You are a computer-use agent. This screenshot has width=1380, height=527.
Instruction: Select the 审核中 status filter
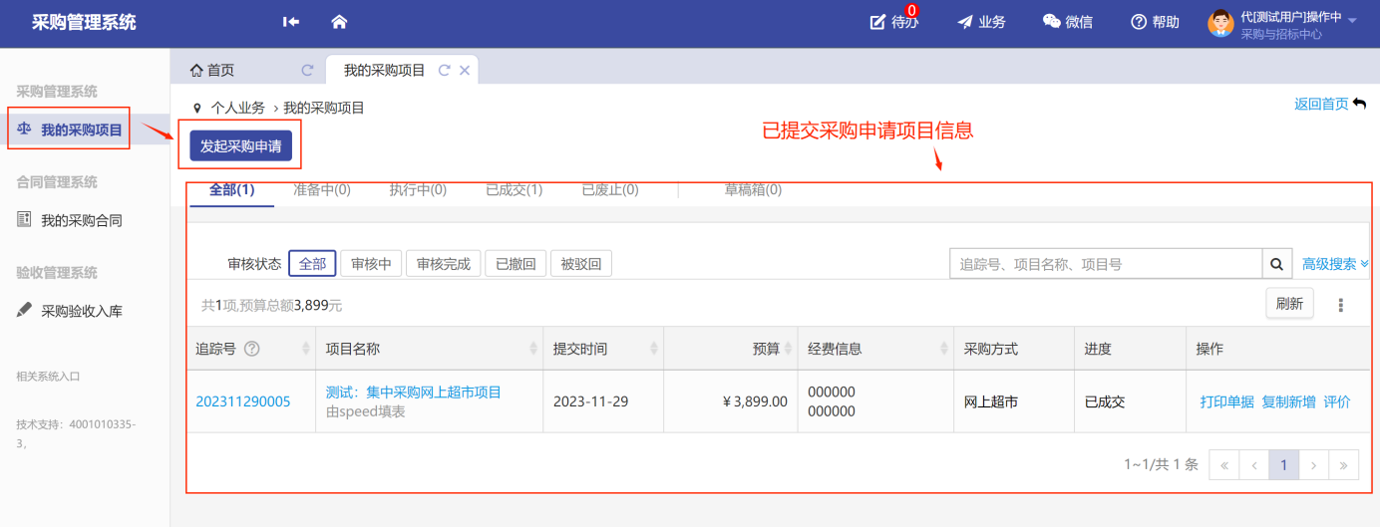click(x=371, y=264)
